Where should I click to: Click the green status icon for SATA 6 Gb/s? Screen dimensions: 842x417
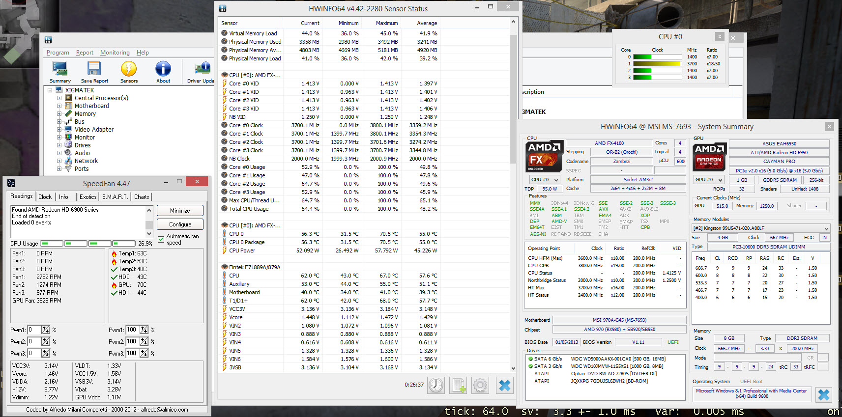click(x=530, y=359)
